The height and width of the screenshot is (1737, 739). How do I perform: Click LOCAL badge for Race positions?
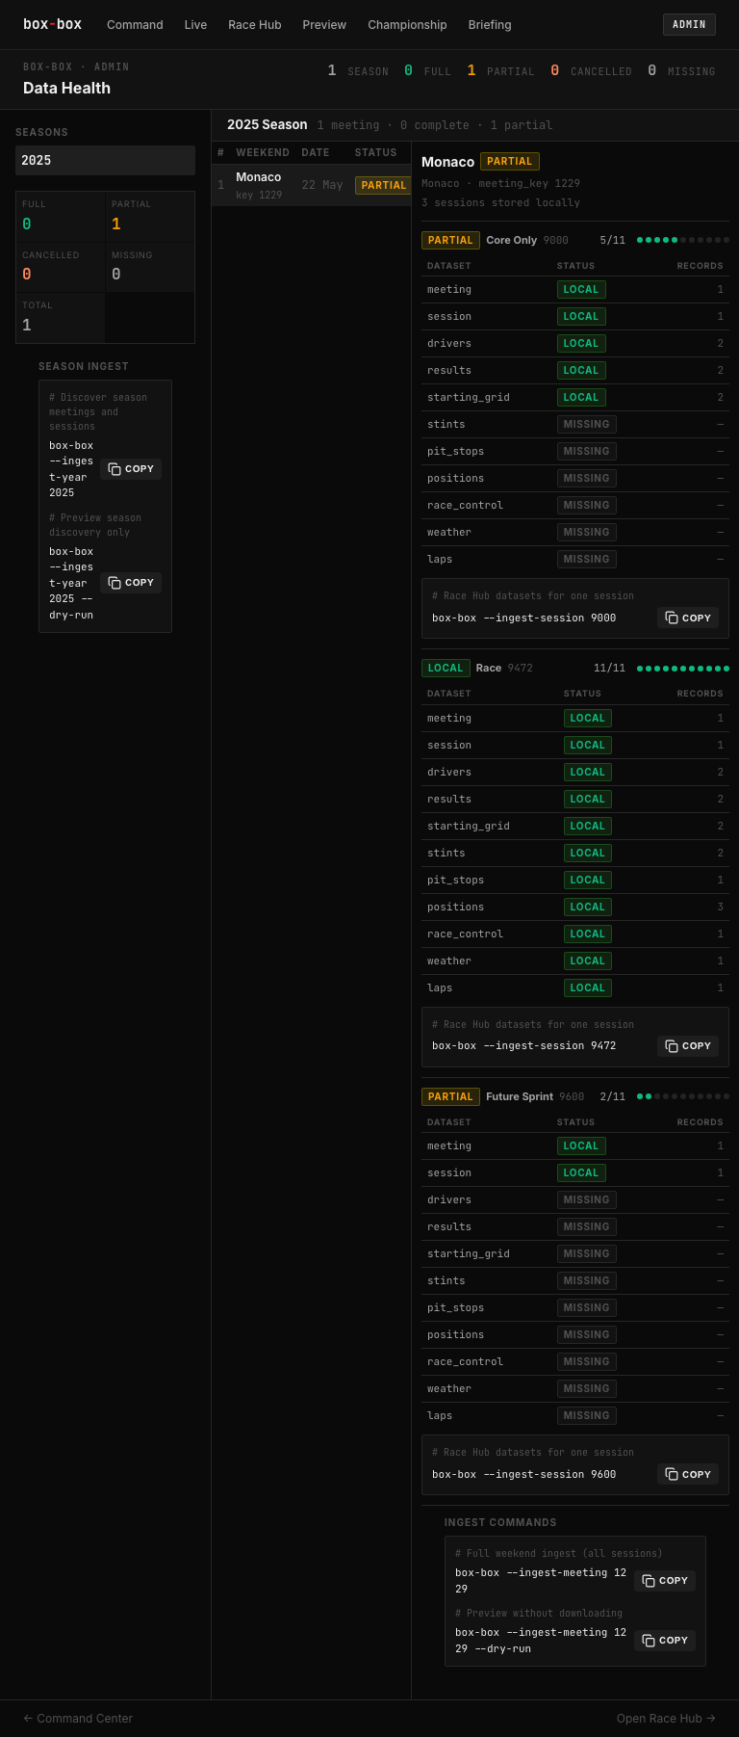point(588,907)
